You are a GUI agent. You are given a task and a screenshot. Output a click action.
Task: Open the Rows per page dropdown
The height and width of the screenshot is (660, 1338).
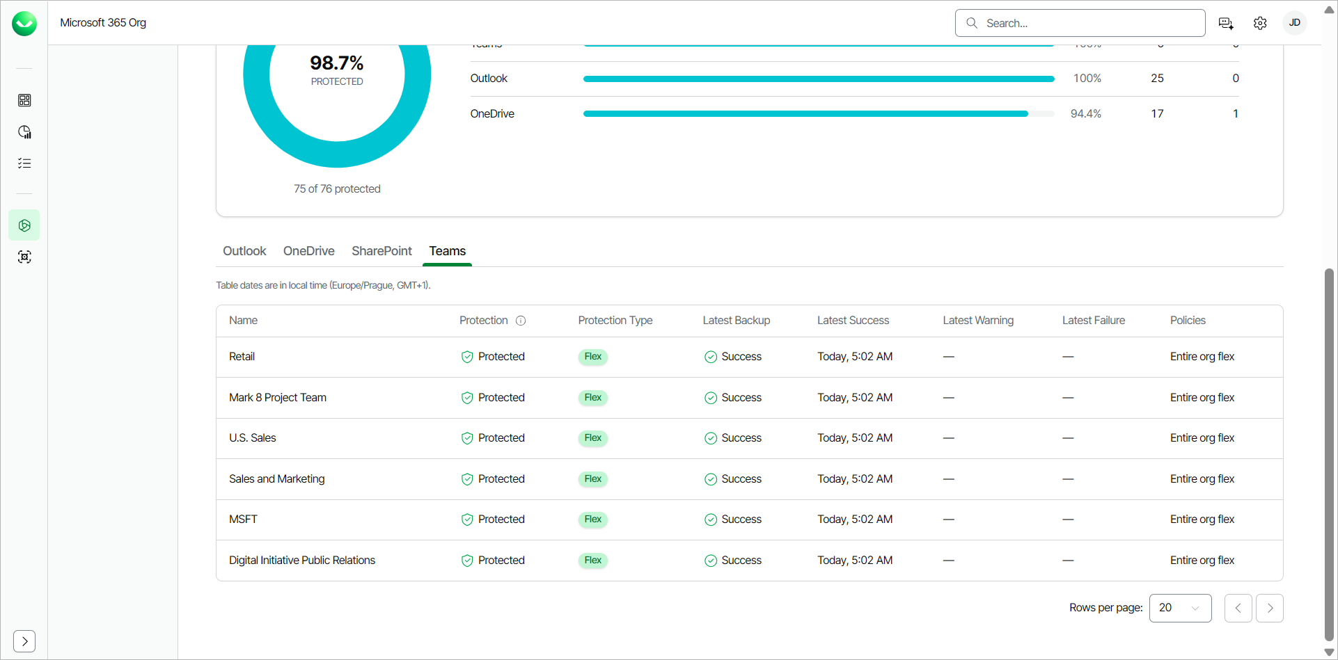coord(1181,608)
